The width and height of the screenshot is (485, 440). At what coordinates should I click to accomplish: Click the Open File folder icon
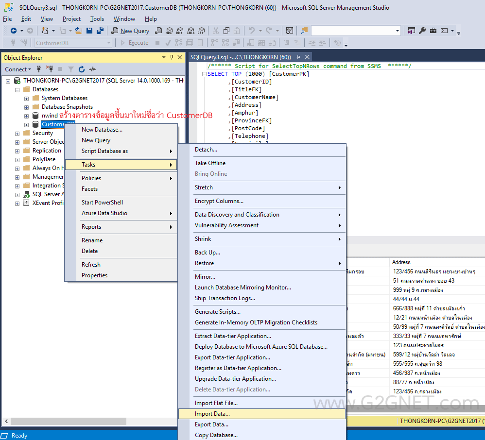tap(79, 31)
